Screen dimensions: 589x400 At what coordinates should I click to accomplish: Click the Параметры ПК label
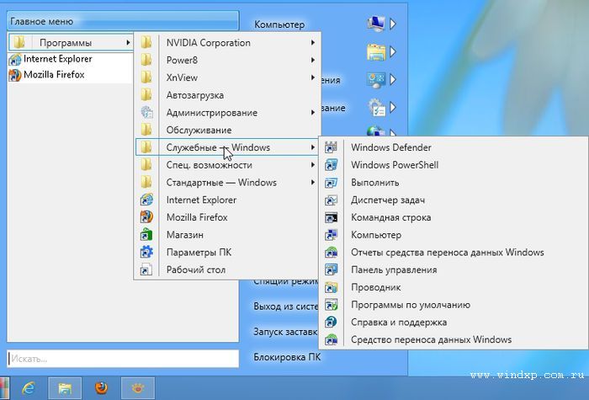(199, 253)
